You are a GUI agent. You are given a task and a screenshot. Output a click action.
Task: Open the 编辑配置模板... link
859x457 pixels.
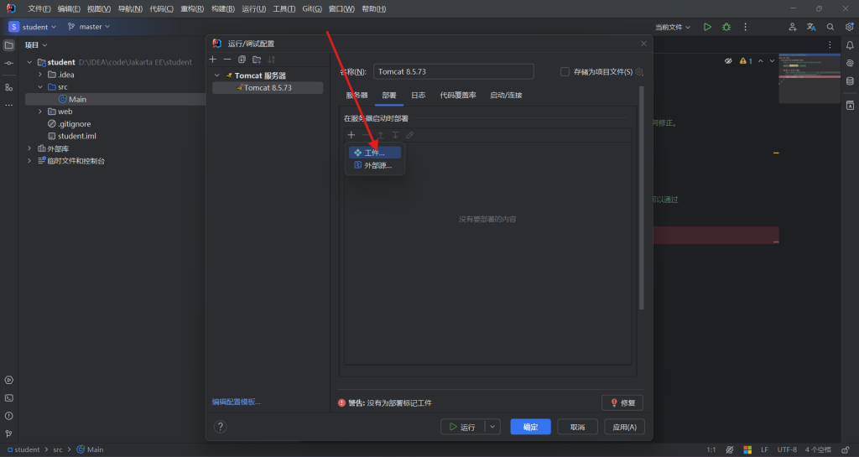tap(236, 402)
